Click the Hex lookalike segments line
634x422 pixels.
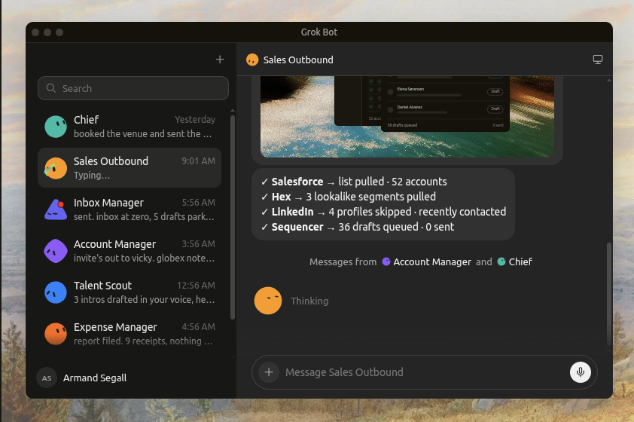[x=349, y=197]
